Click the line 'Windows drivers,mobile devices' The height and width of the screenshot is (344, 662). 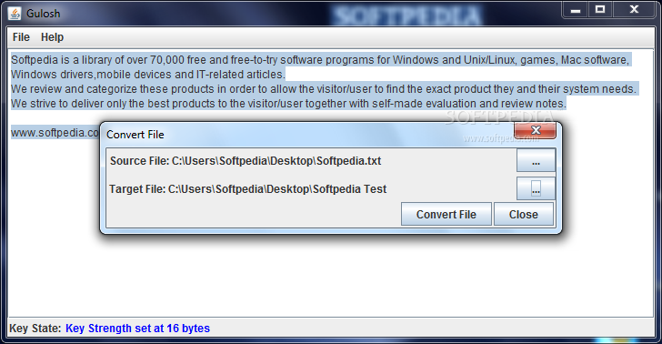(147, 75)
